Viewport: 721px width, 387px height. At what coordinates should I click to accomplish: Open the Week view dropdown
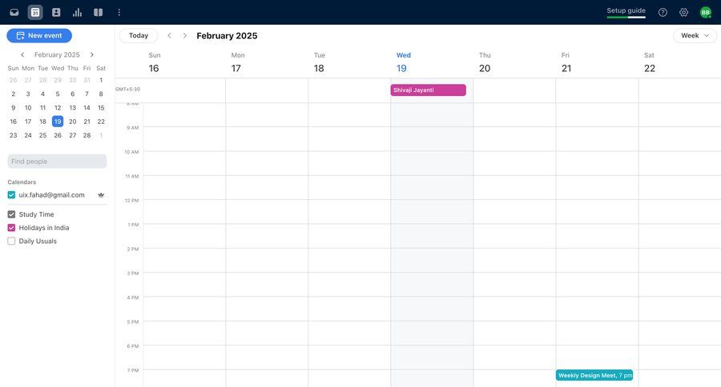tap(695, 36)
